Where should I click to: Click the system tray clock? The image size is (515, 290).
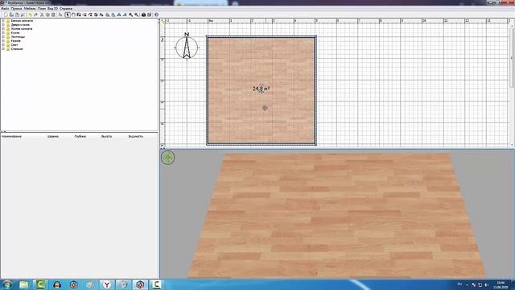501,284
